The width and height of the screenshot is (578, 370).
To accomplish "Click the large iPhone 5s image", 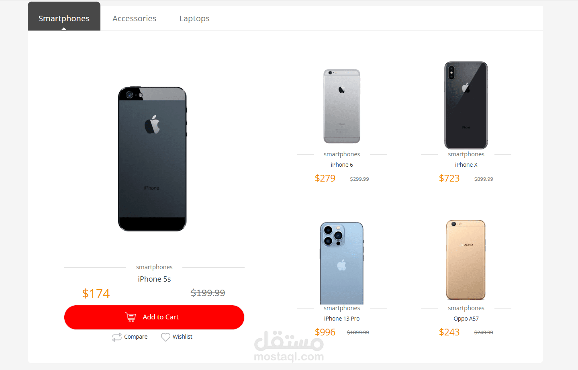I will pos(153,159).
